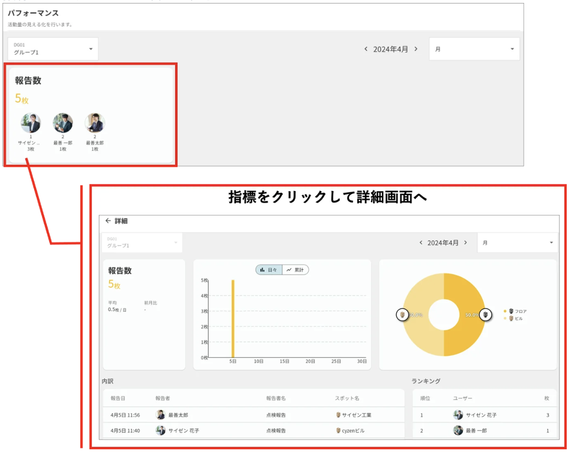Click 最善太郎 avatar in breakdown table

click(160, 415)
